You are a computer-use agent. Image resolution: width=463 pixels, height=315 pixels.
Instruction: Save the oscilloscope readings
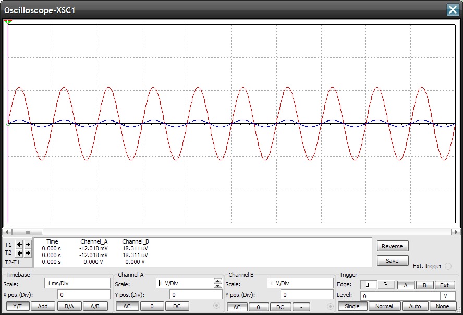pyautogui.click(x=392, y=260)
